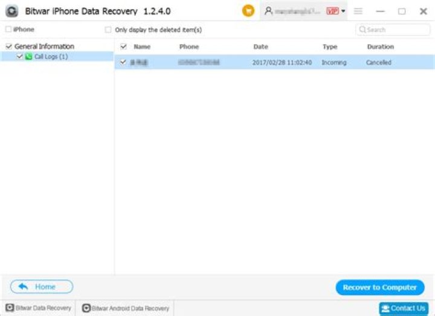435x316 pixels.
Task: Open the VIP account dropdown arrow
Action: [343, 11]
